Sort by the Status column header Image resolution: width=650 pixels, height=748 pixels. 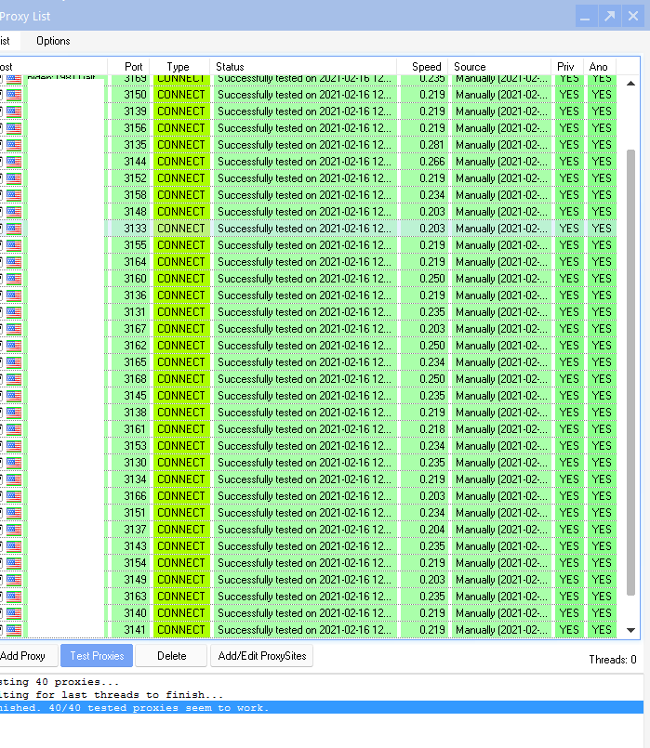click(x=303, y=67)
